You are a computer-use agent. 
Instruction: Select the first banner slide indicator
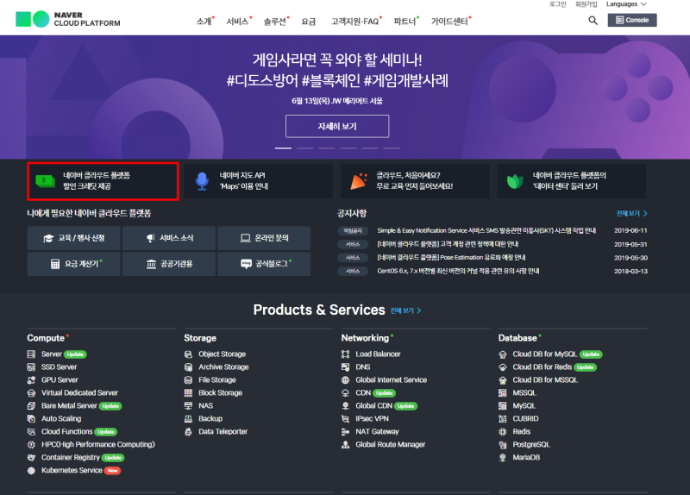pyautogui.click(x=283, y=148)
